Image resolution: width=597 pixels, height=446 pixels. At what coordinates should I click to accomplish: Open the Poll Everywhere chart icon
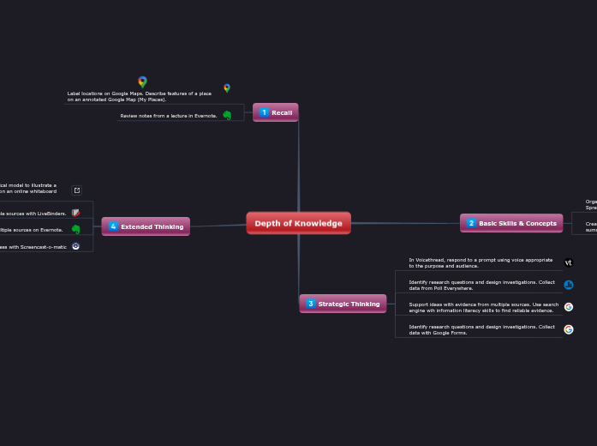569,285
